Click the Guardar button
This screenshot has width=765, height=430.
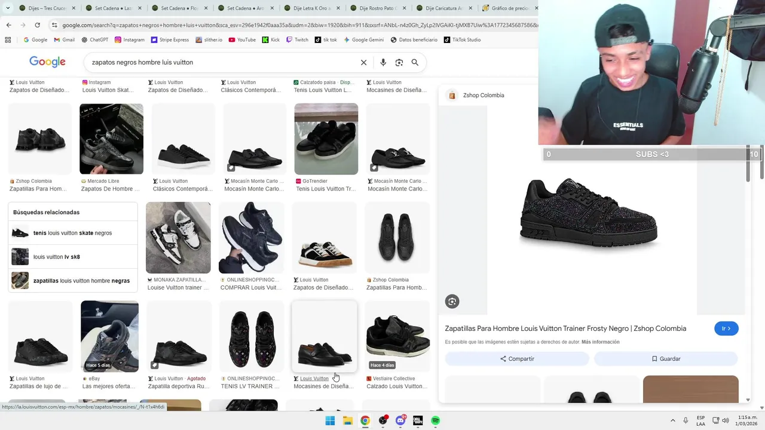point(666,359)
